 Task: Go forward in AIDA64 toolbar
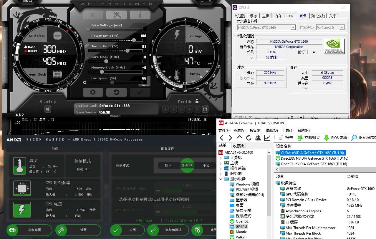[230, 138]
